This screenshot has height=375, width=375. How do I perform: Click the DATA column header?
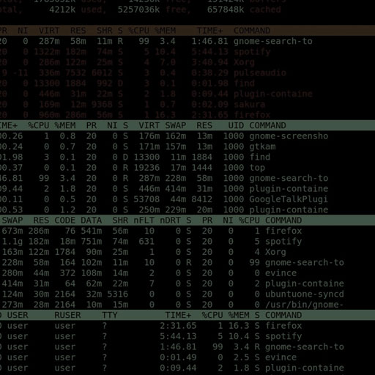(92, 220)
